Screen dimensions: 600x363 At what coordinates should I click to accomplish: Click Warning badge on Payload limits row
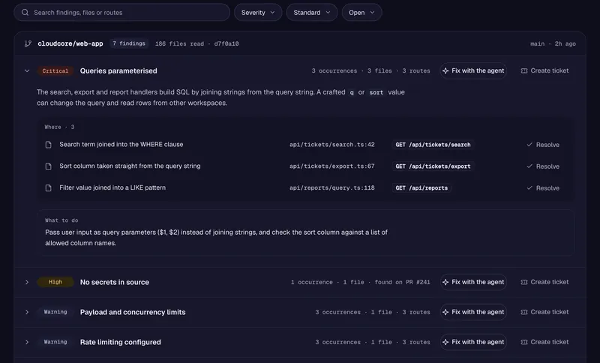[55, 312]
